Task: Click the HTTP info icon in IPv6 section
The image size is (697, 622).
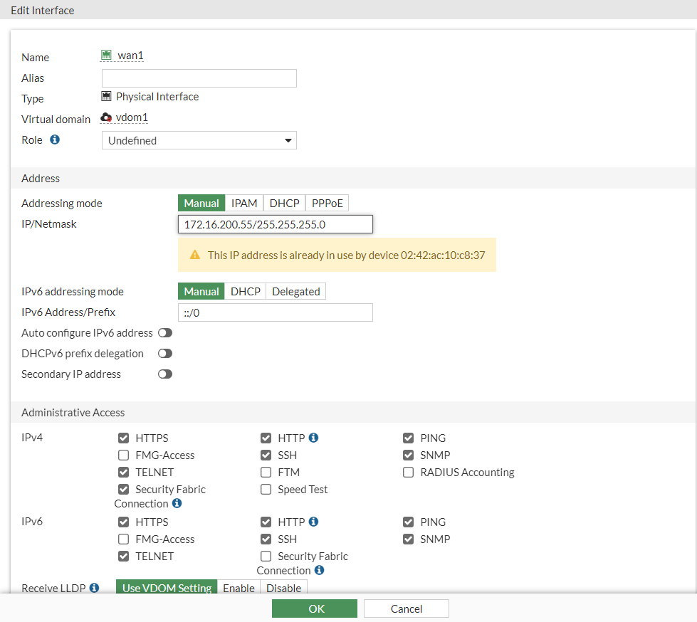Action: tap(312, 522)
